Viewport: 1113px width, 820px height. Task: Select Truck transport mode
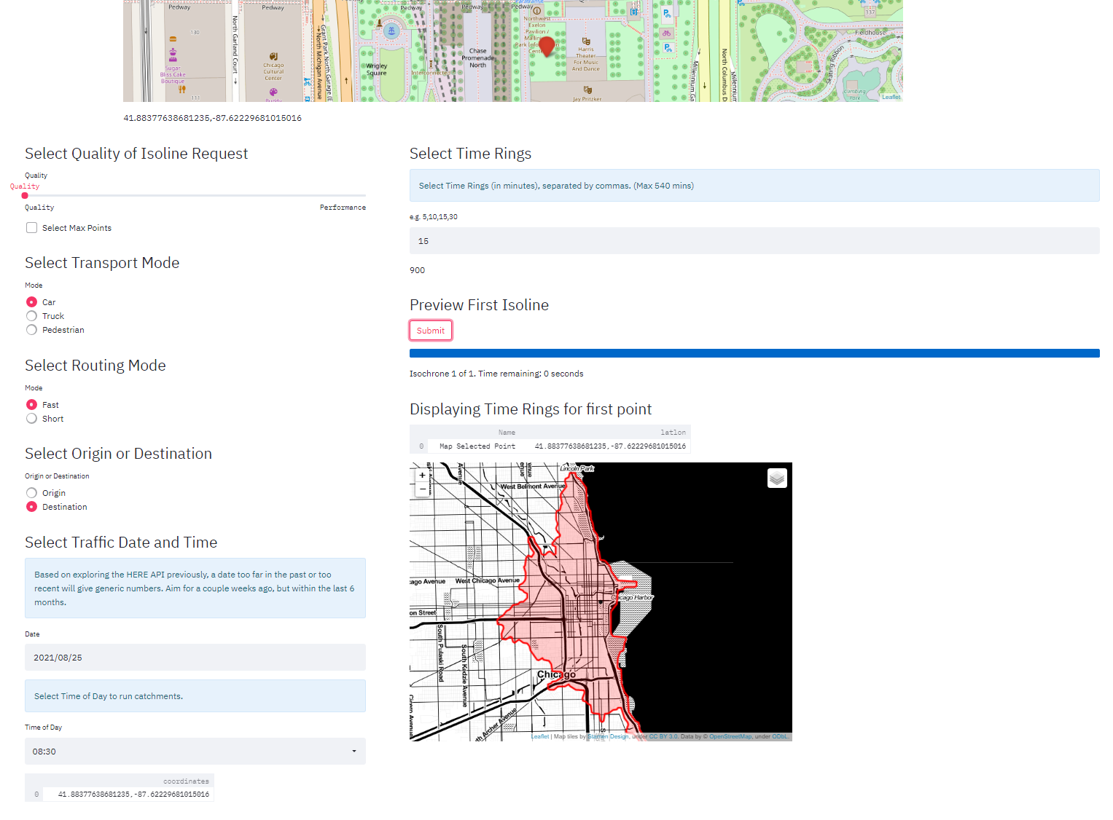(31, 316)
